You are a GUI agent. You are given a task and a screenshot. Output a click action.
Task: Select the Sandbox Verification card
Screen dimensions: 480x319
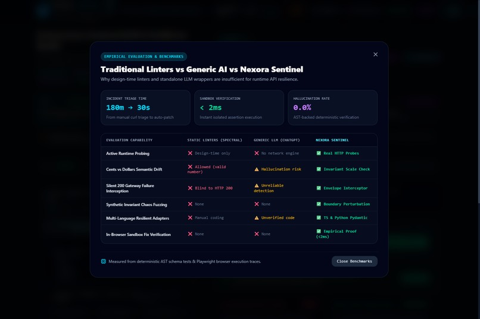(239, 108)
